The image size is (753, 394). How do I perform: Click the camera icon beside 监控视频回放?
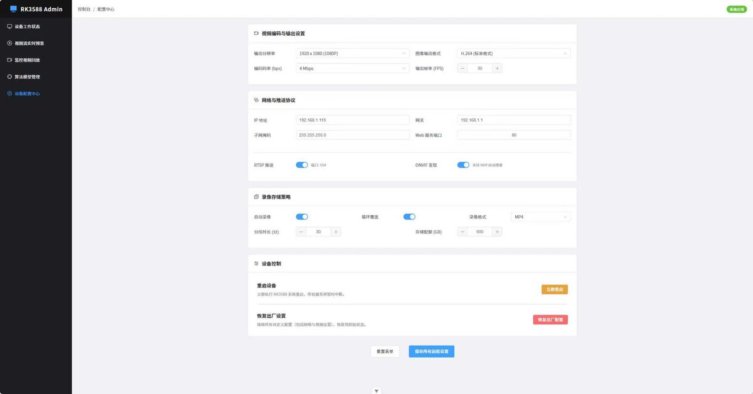pyautogui.click(x=9, y=60)
